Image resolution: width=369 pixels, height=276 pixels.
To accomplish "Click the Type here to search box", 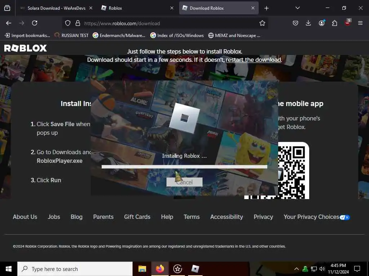I will point(75,269).
